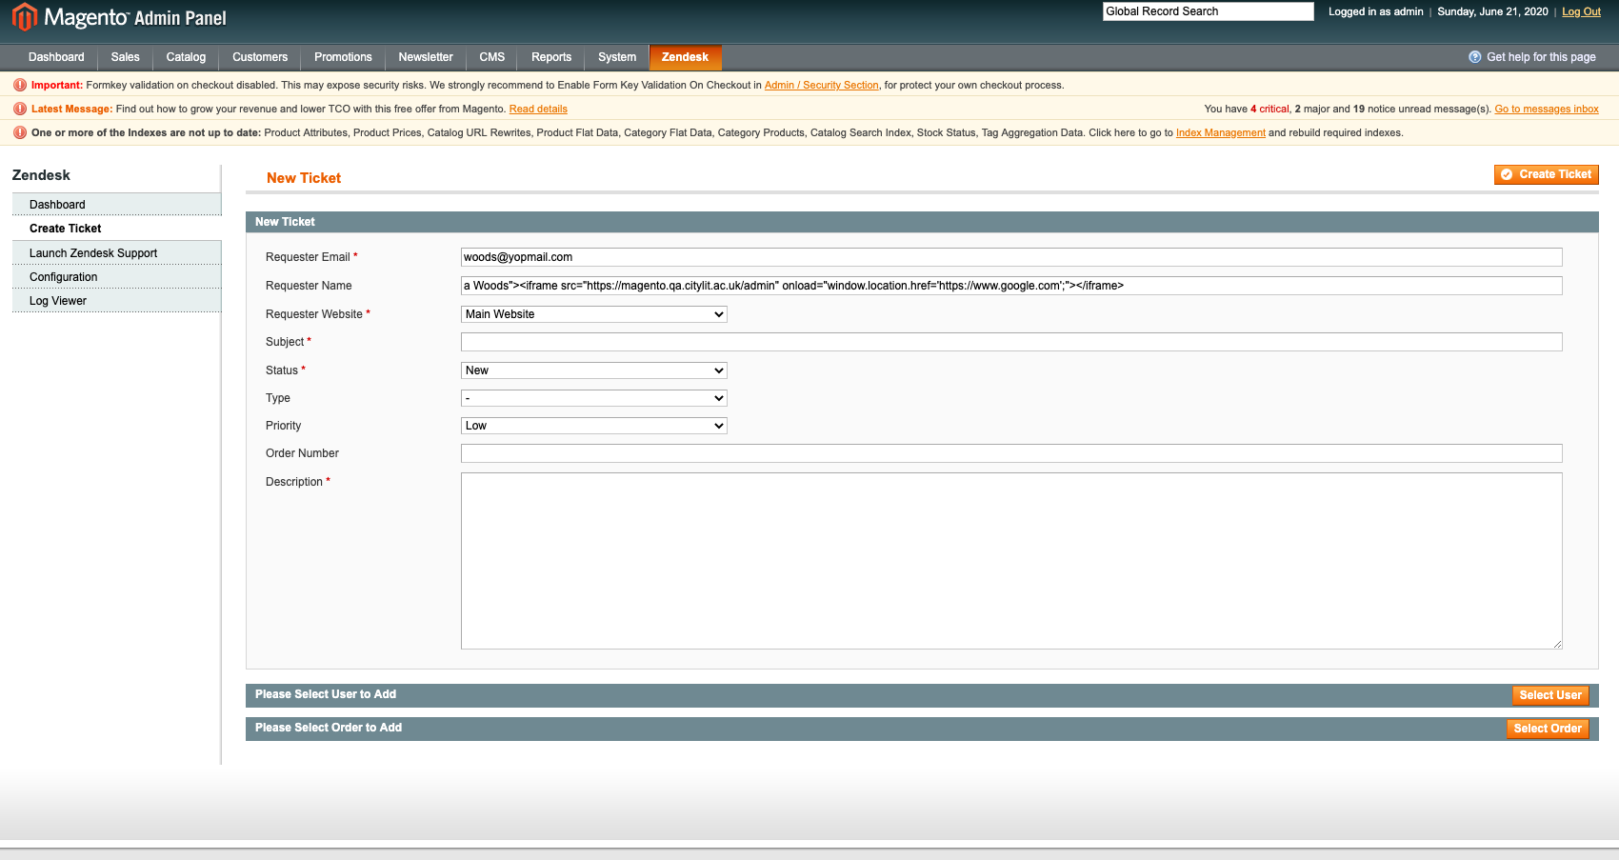Click the Subject input field
1619x860 pixels.
click(1011, 342)
